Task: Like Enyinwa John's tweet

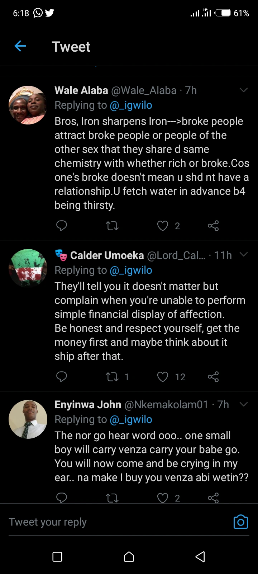Action: point(163,498)
